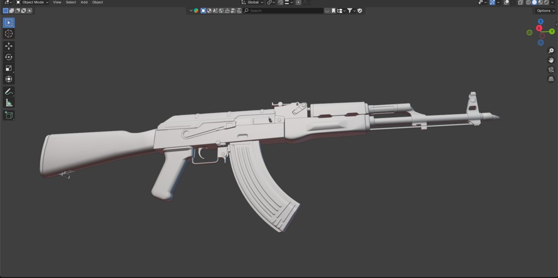Expand the chevron left of asset icon
The image size is (558, 278).
pos(191,10)
